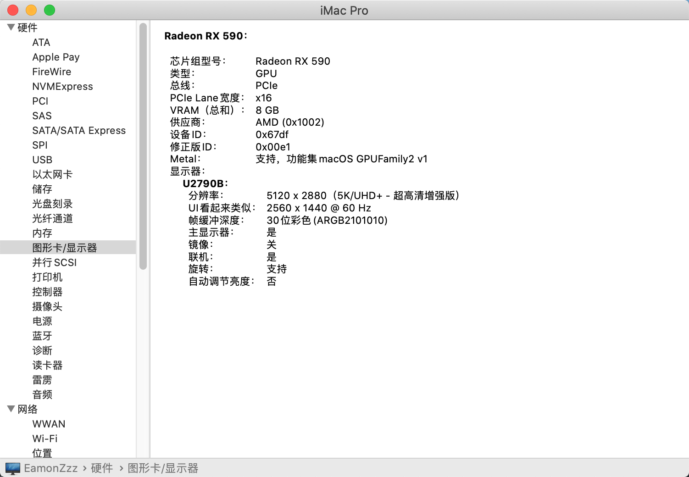Select PCI in the hardware list
This screenshot has width=689, height=477.
40,101
